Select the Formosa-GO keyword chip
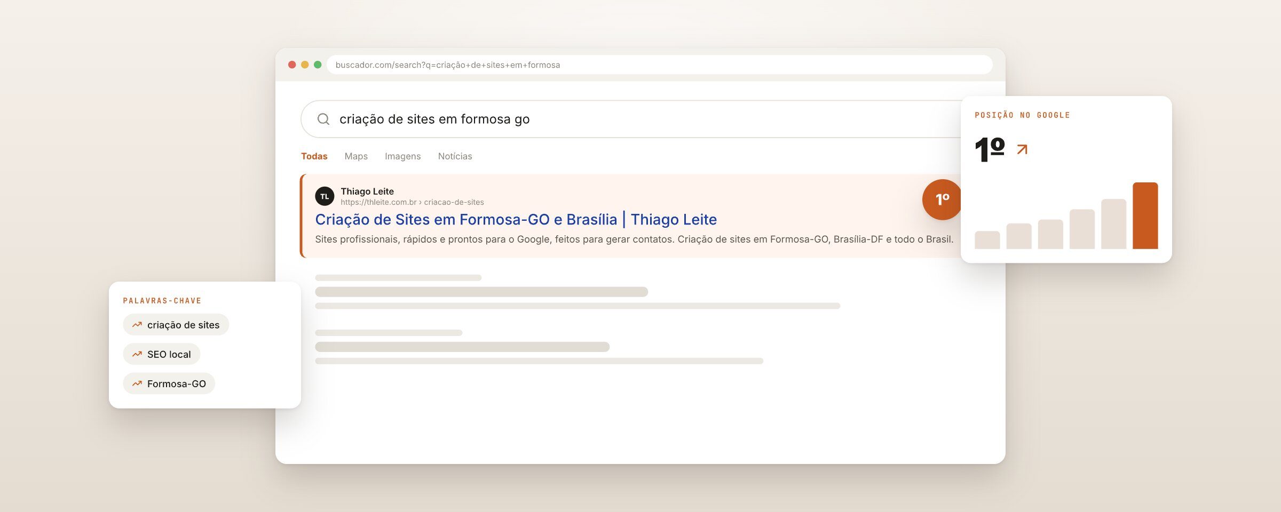 pyautogui.click(x=169, y=383)
